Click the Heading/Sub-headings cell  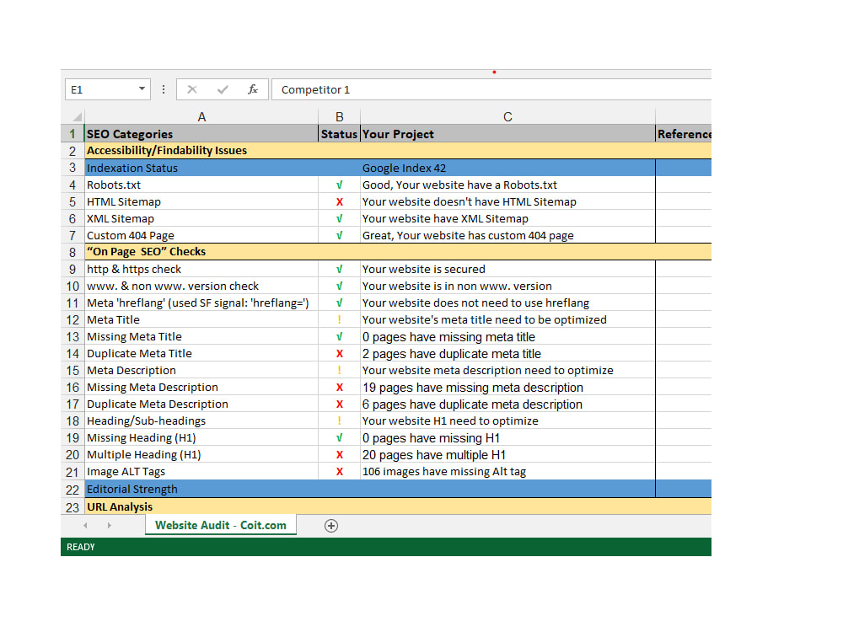201,420
